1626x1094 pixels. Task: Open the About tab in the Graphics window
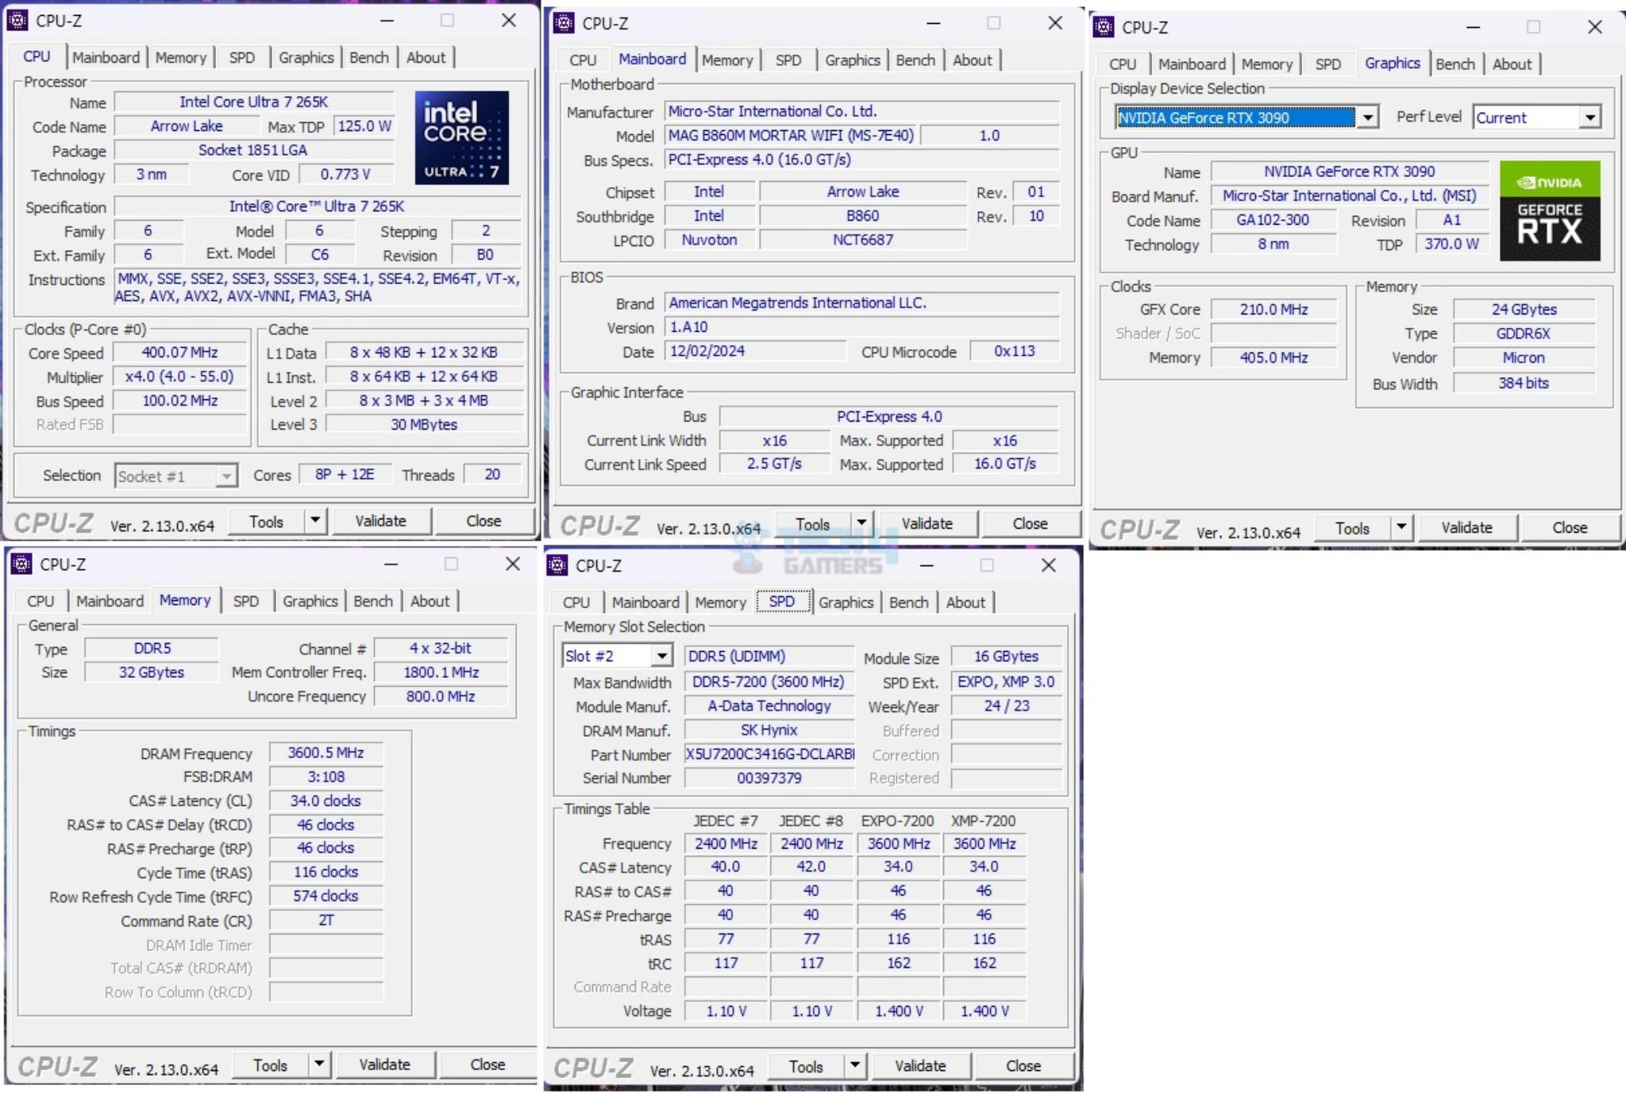[1512, 64]
